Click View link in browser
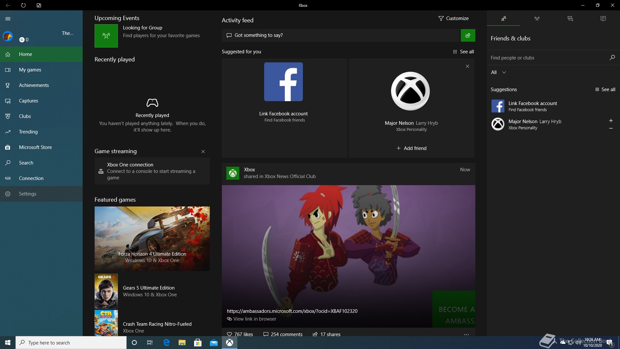The height and width of the screenshot is (349, 620). tap(252, 319)
